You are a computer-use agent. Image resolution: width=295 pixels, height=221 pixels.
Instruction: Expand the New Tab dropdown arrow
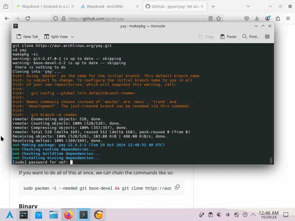click(x=39, y=40)
